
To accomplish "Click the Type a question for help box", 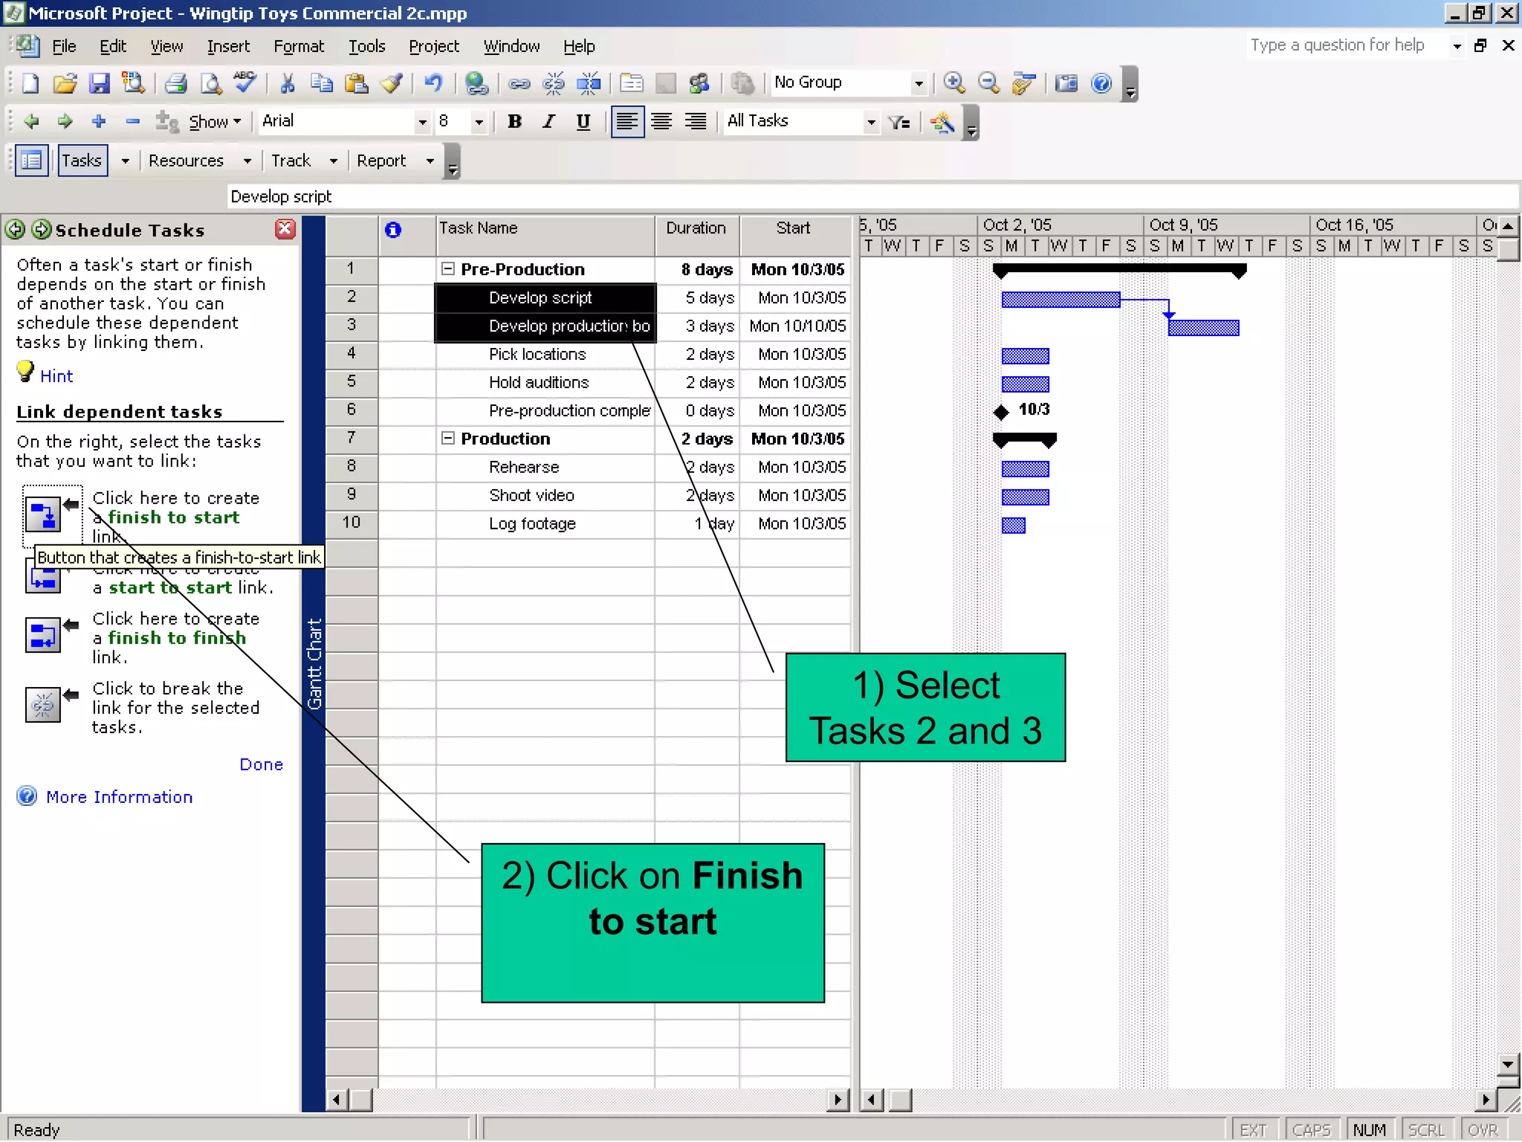I will (x=1347, y=45).
